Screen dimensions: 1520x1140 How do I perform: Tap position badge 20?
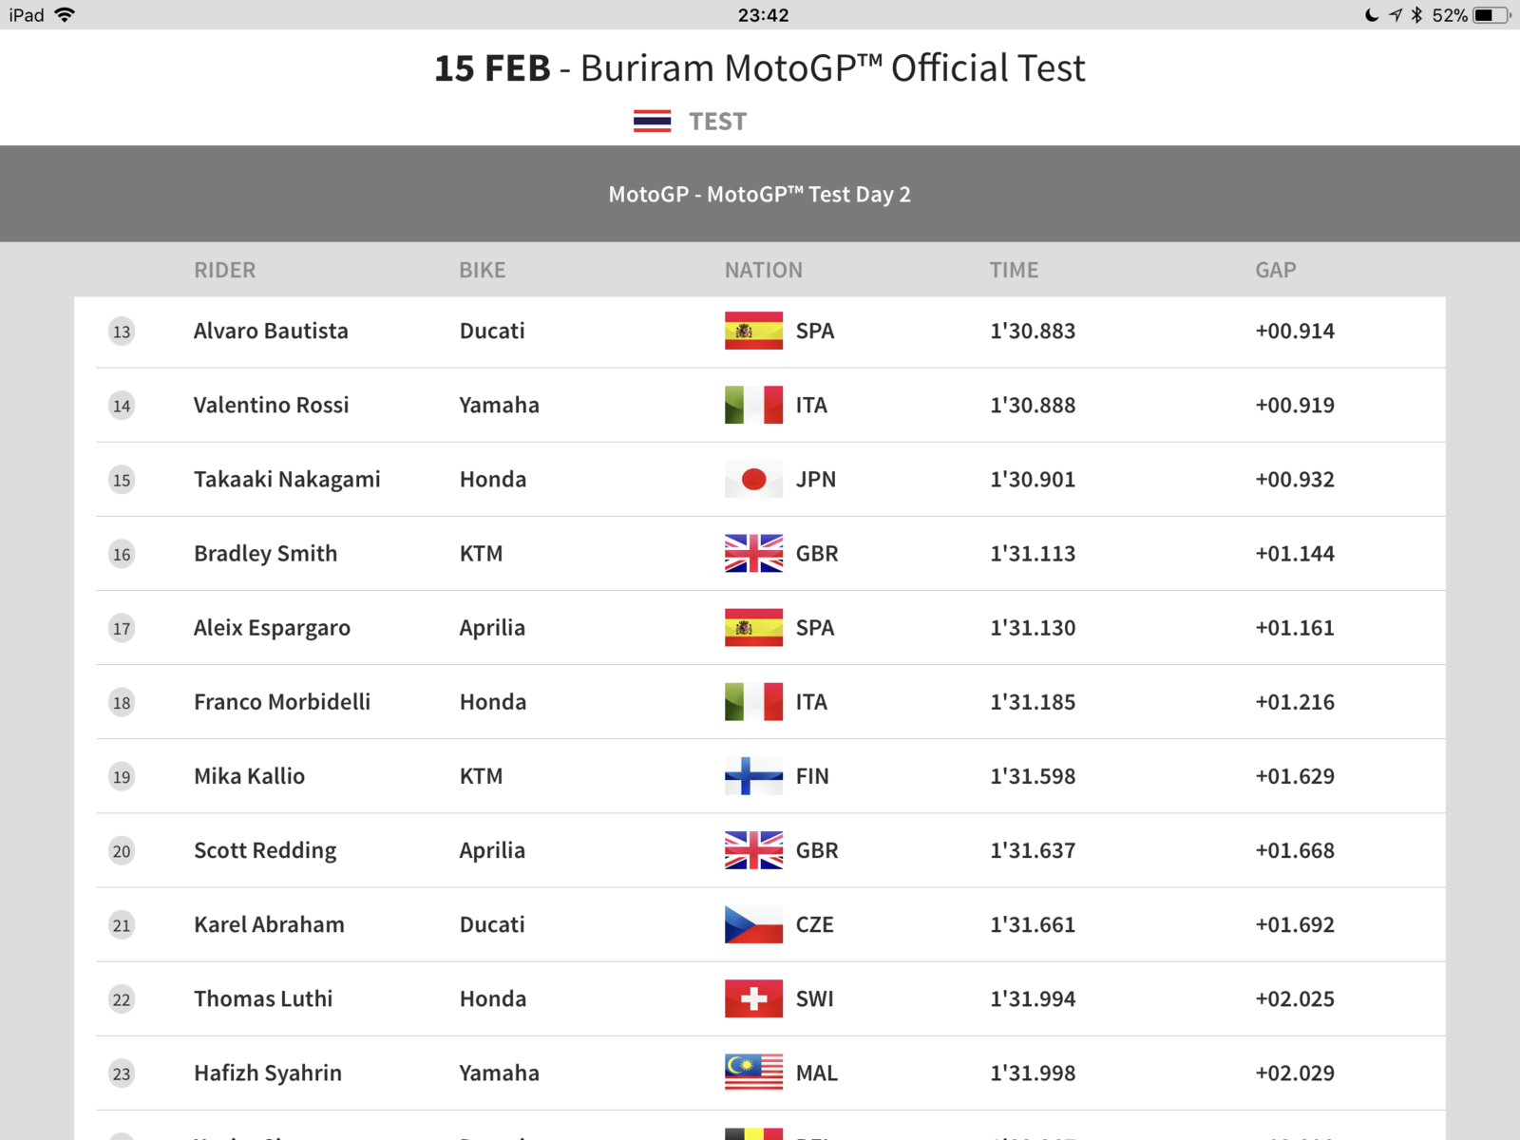tap(122, 851)
